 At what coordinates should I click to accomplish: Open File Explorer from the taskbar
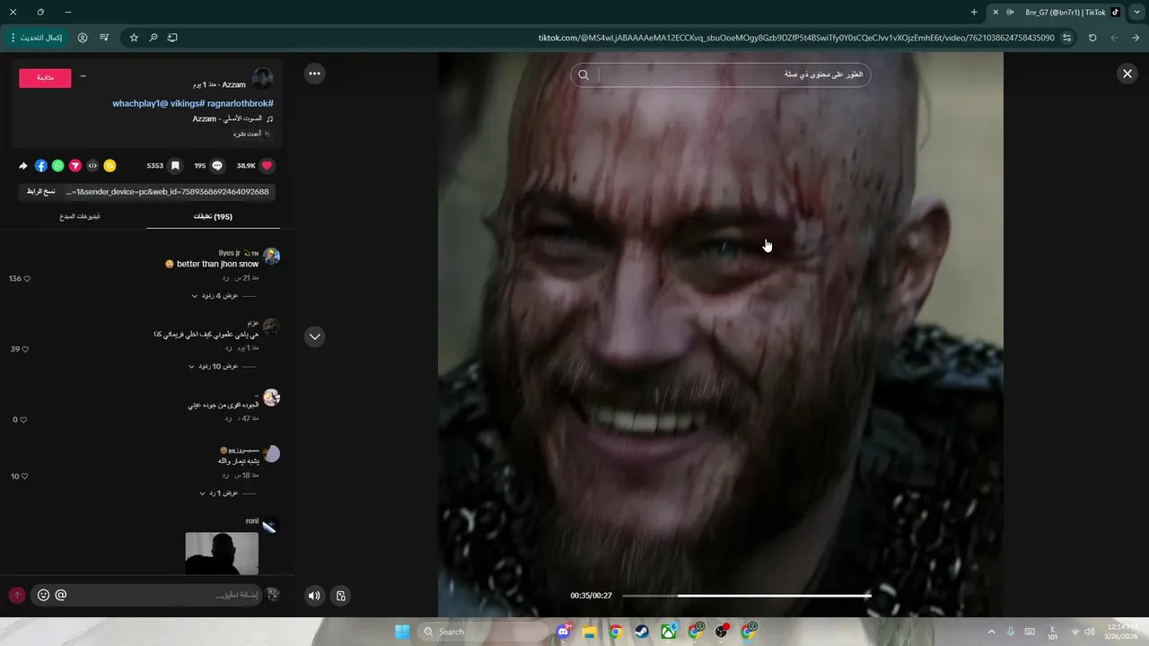click(589, 632)
